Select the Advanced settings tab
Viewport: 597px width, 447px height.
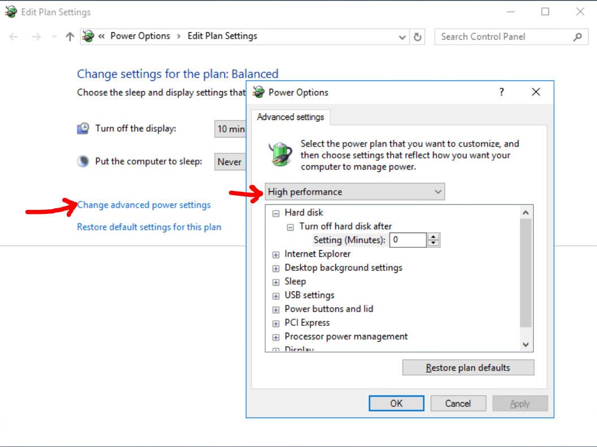pyautogui.click(x=291, y=117)
